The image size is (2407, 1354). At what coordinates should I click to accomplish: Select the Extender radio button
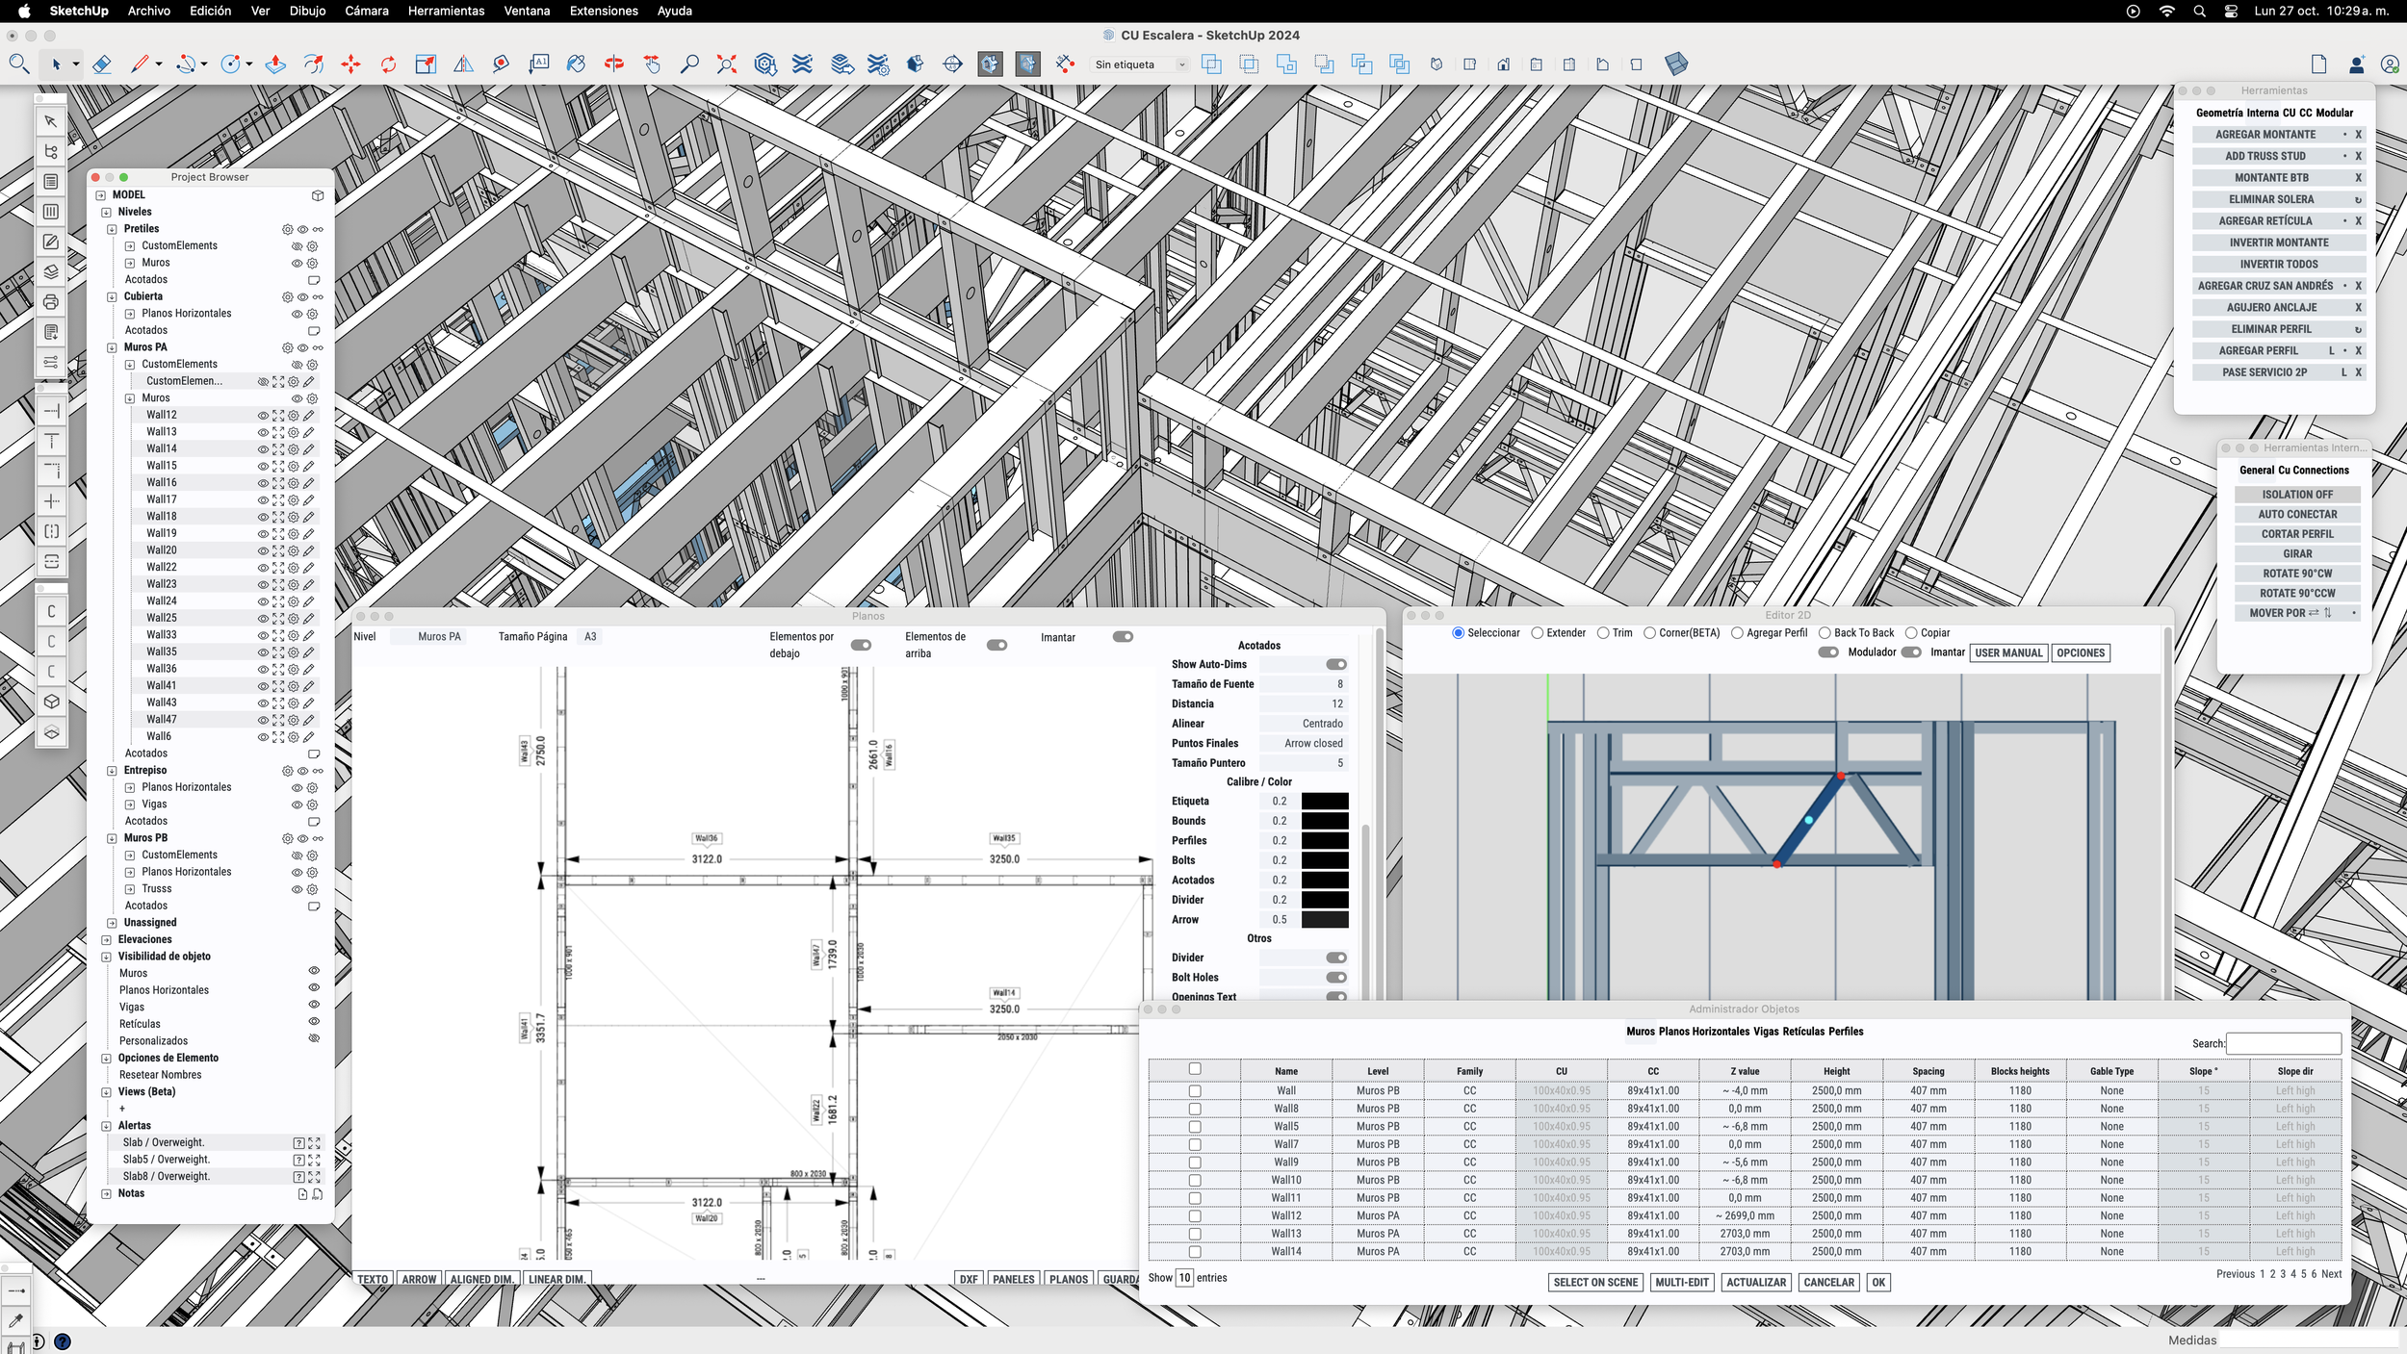point(1538,633)
